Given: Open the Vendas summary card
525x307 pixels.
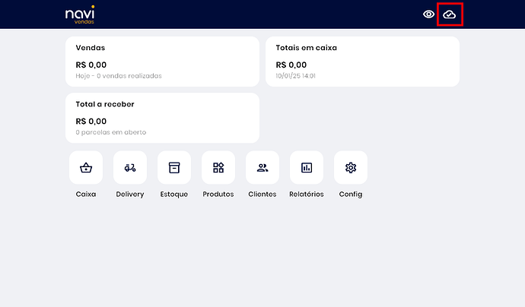Looking at the screenshot, I should pyautogui.click(x=162, y=61).
